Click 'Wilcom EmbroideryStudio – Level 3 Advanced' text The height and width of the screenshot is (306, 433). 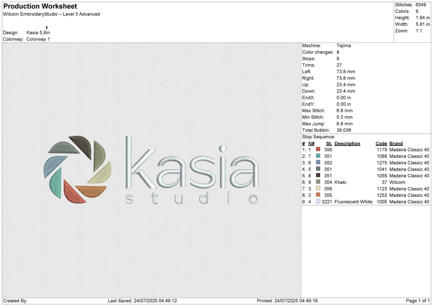pos(51,14)
